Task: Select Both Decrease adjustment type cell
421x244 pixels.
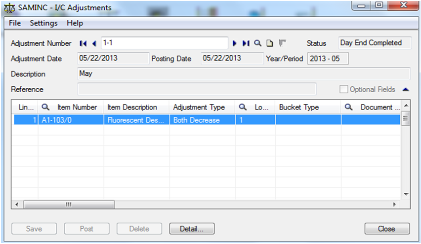Action: (x=203, y=120)
